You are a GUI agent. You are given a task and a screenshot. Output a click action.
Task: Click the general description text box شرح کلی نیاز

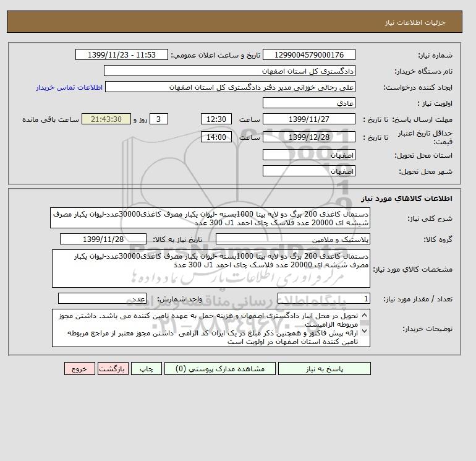(210, 218)
